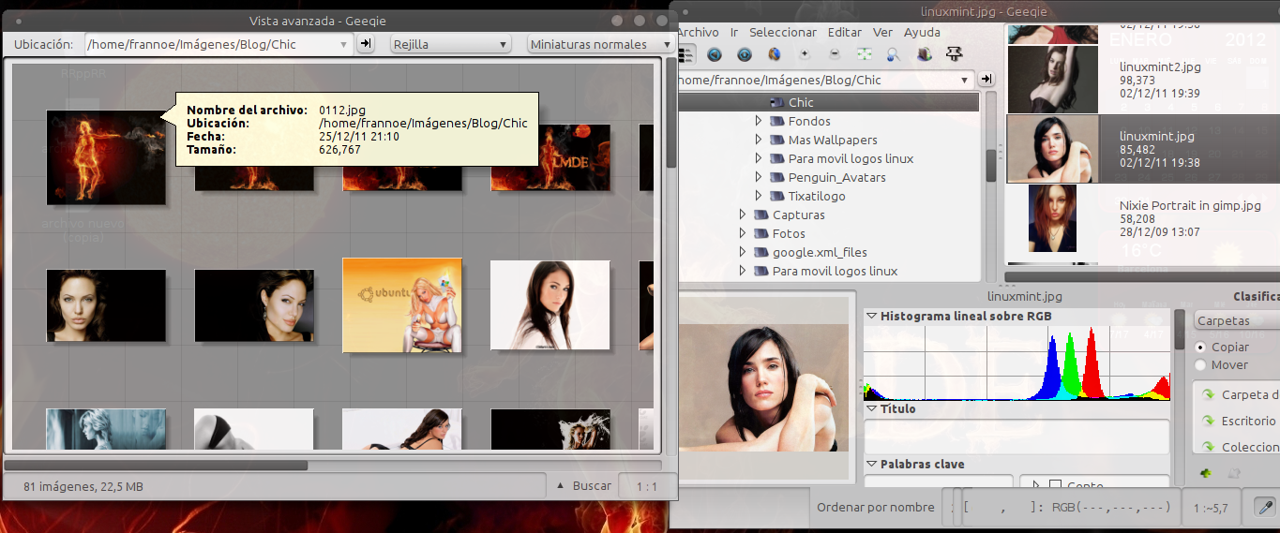Click the Buscar button
Viewport: 1280px width, 533px height.
click(584, 486)
